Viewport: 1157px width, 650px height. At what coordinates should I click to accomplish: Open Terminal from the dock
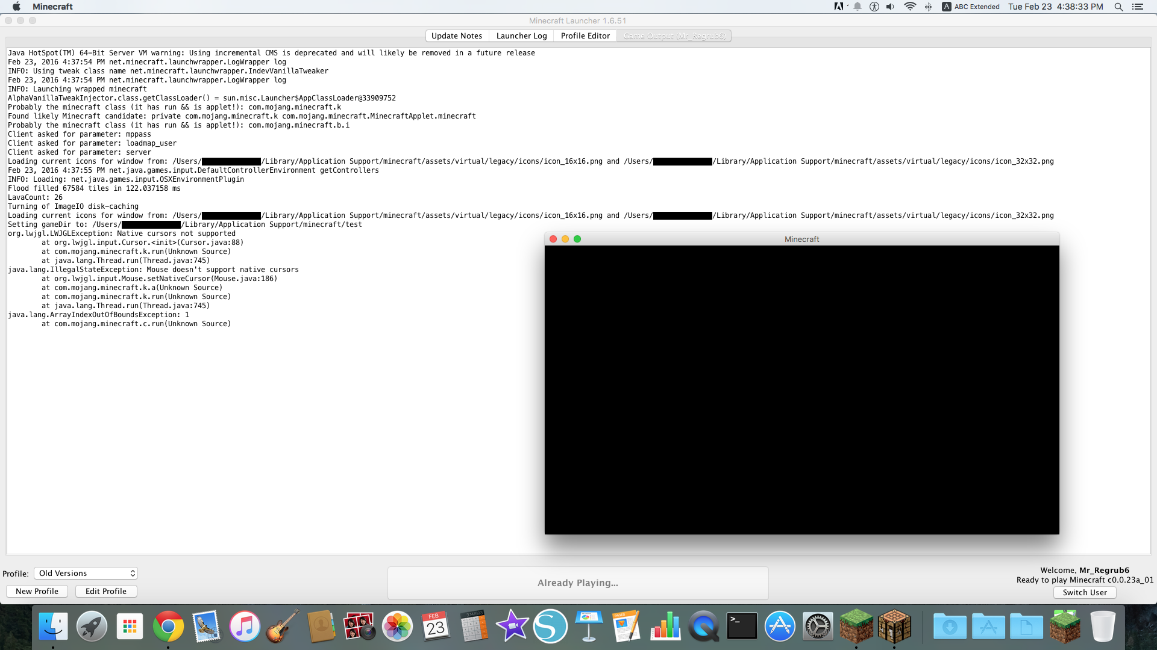pos(742,627)
